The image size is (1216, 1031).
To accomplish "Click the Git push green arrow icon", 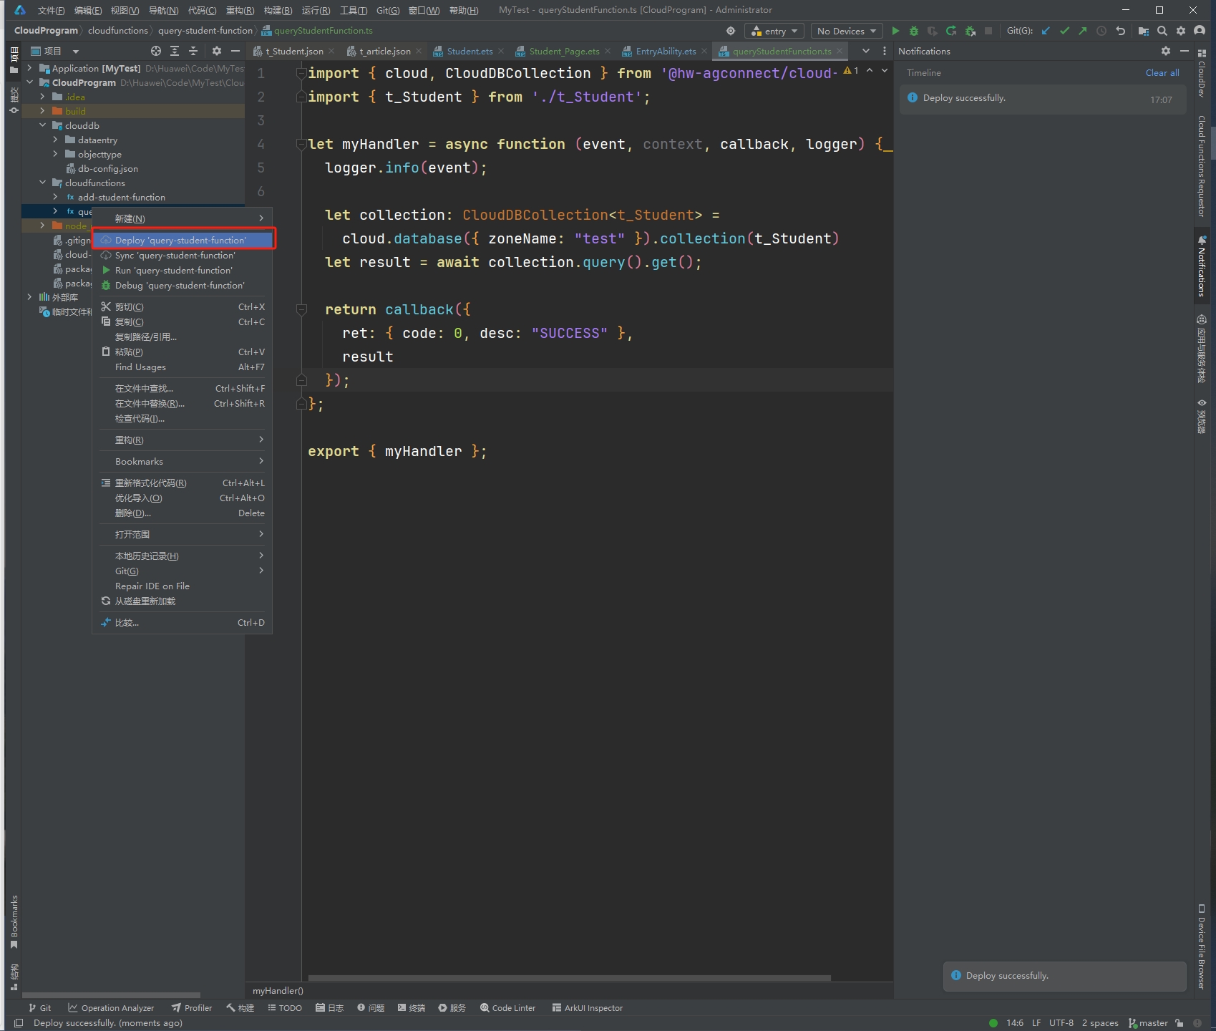I will point(1082,31).
